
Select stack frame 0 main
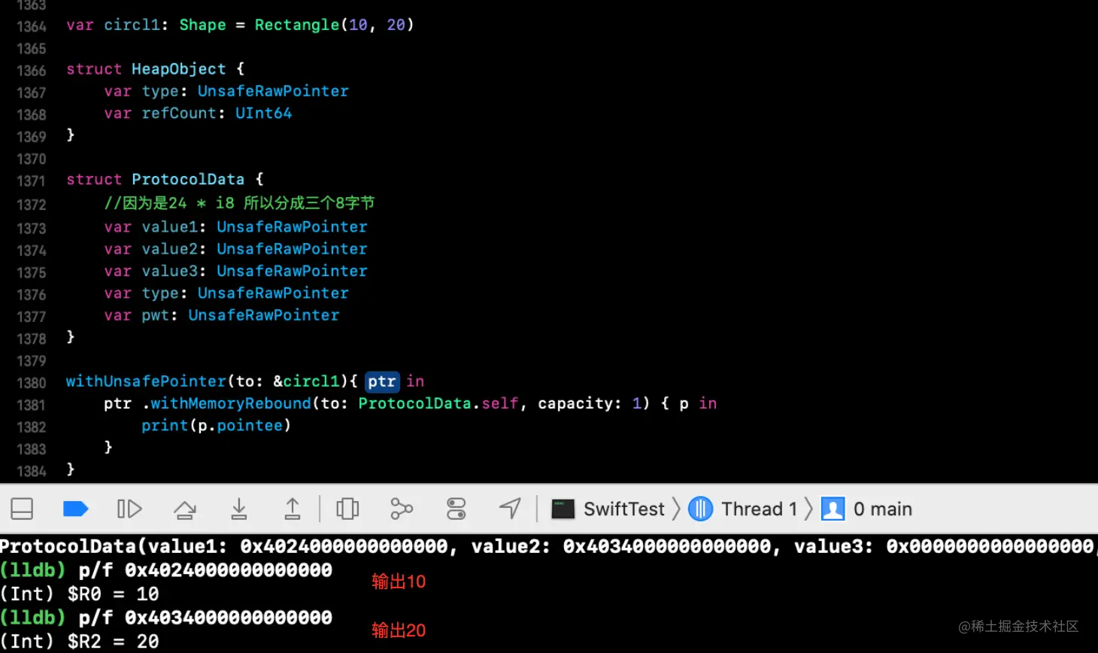coord(883,509)
